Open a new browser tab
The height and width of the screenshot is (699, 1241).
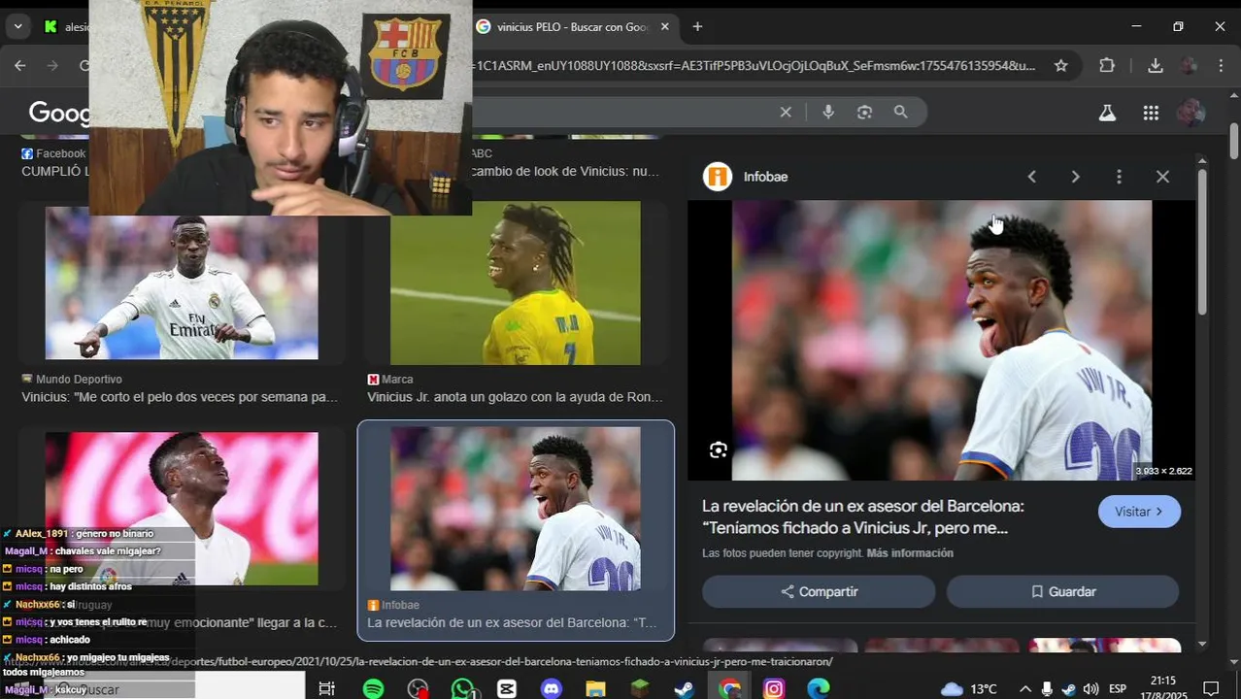(x=697, y=26)
